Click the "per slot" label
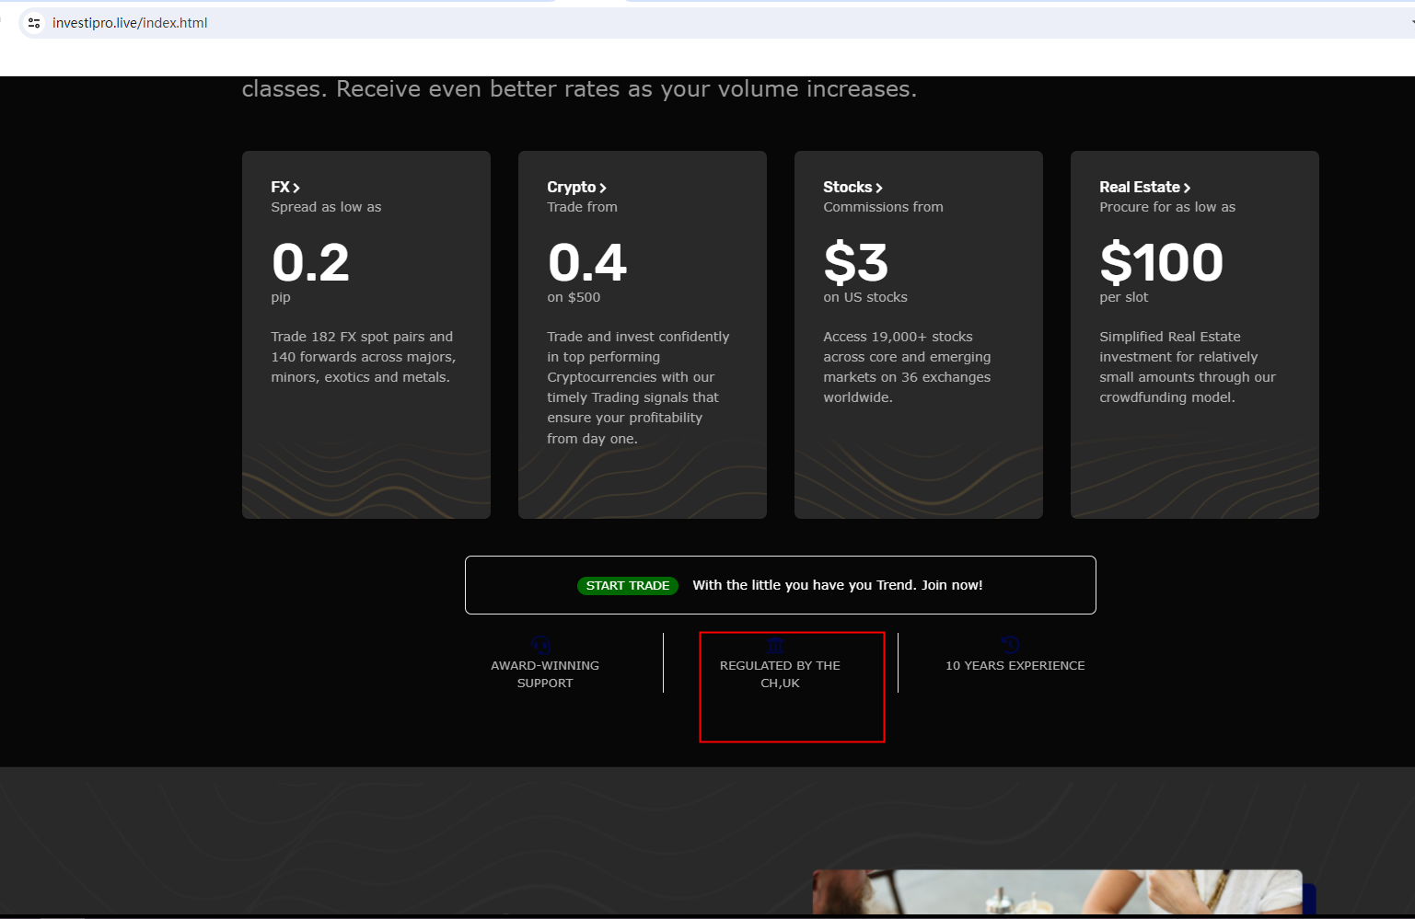 coord(1123,297)
